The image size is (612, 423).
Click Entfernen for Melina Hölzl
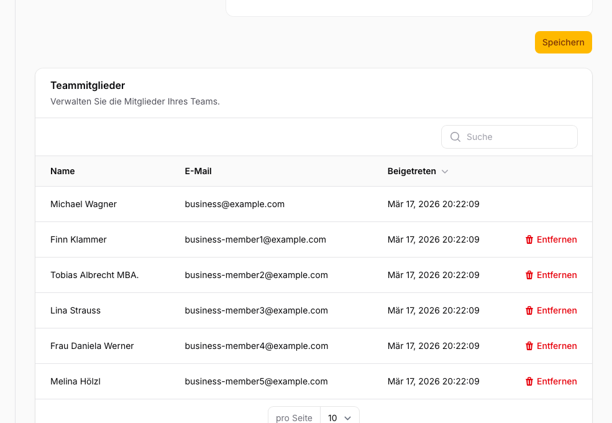click(x=557, y=381)
